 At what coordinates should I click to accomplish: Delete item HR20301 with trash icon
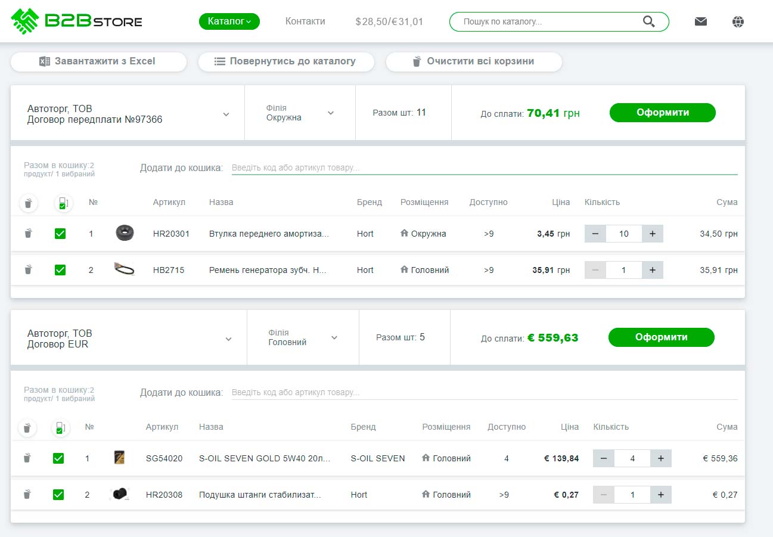click(28, 234)
